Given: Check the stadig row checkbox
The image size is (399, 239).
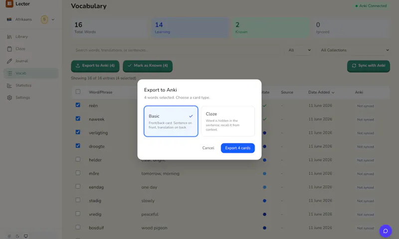Looking at the screenshot, I should pyautogui.click(x=78, y=200).
